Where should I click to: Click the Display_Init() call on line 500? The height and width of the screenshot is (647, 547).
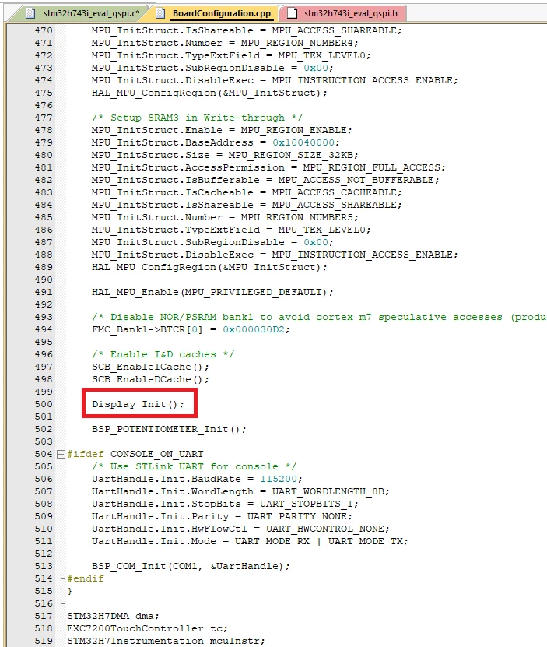pos(139,404)
